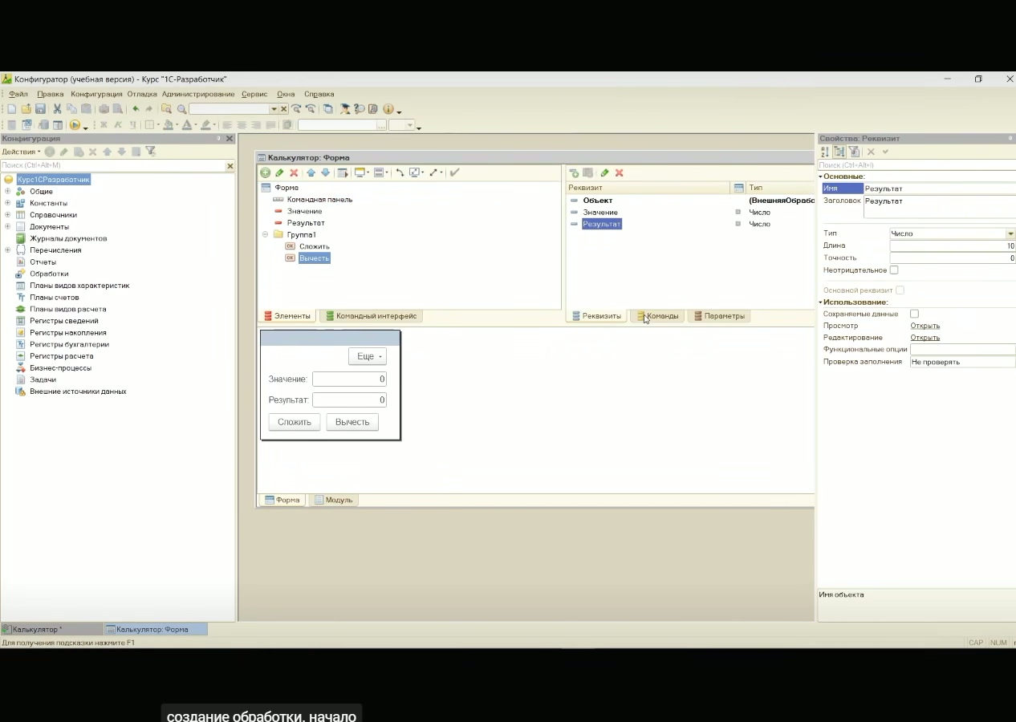Click the Длина input field
The height and width of the screenshot is (722, 1016).
pyautogui.click(x=952, y=246)
